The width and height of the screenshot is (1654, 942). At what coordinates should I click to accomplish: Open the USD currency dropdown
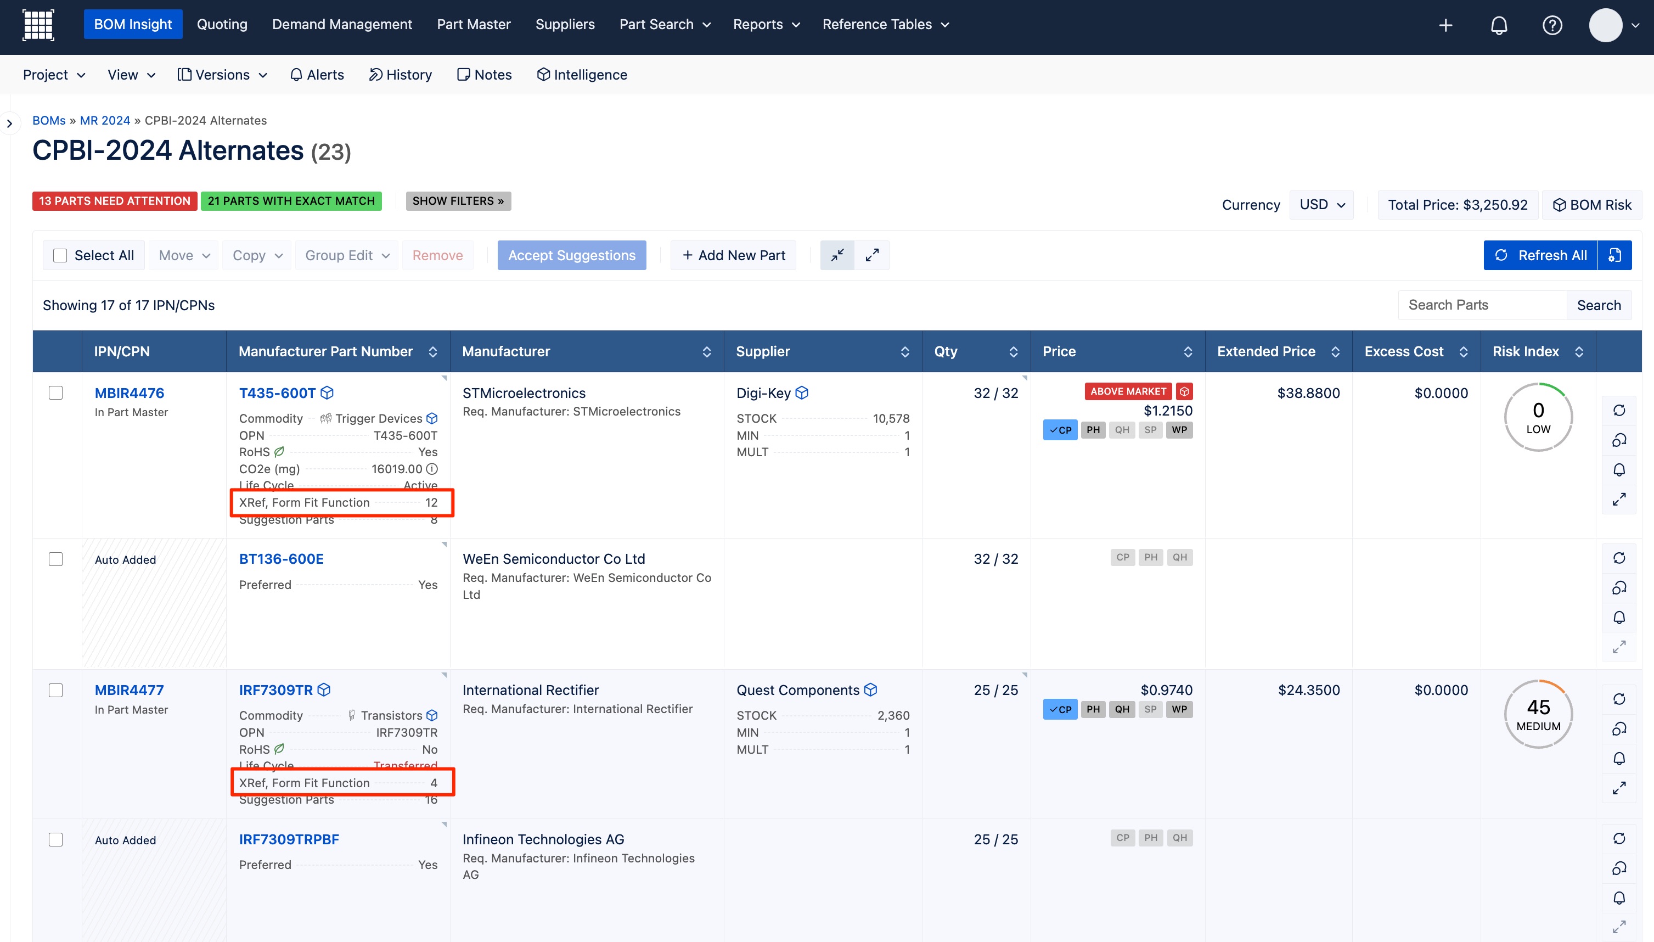pos(1321,204)
